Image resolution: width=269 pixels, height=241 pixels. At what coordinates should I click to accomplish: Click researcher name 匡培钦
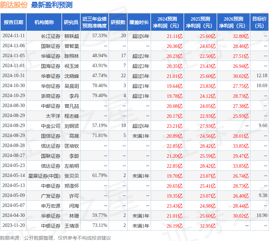coord(72,146)
